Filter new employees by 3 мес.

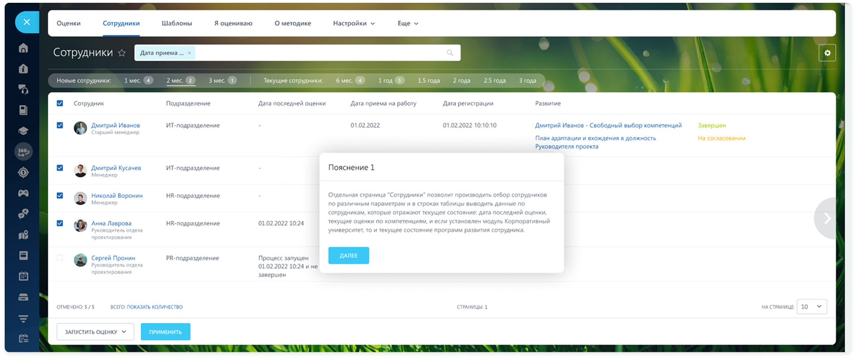tap(223, 80)
